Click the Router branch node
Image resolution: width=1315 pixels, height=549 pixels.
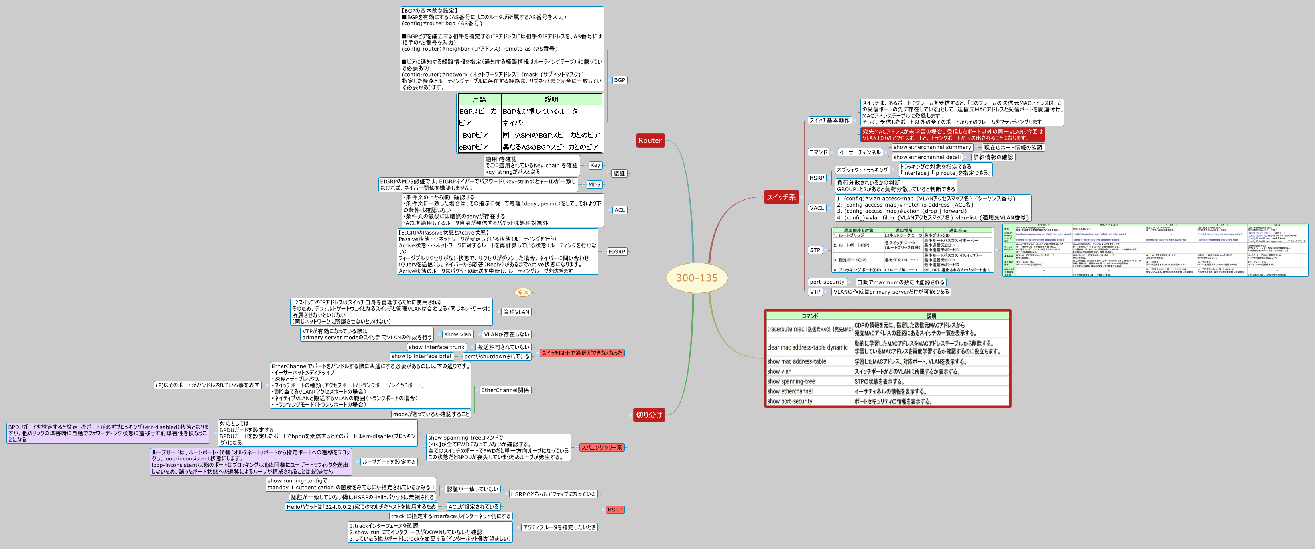pos(650,140)
